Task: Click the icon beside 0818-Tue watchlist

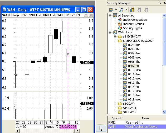Action: [125, 95]
